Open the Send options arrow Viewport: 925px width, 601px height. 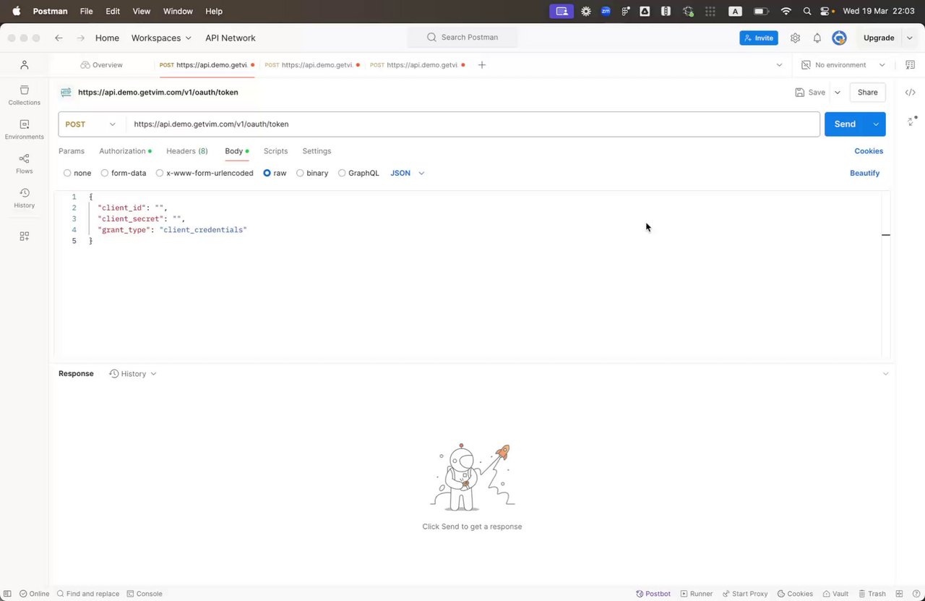coord(876,124)
